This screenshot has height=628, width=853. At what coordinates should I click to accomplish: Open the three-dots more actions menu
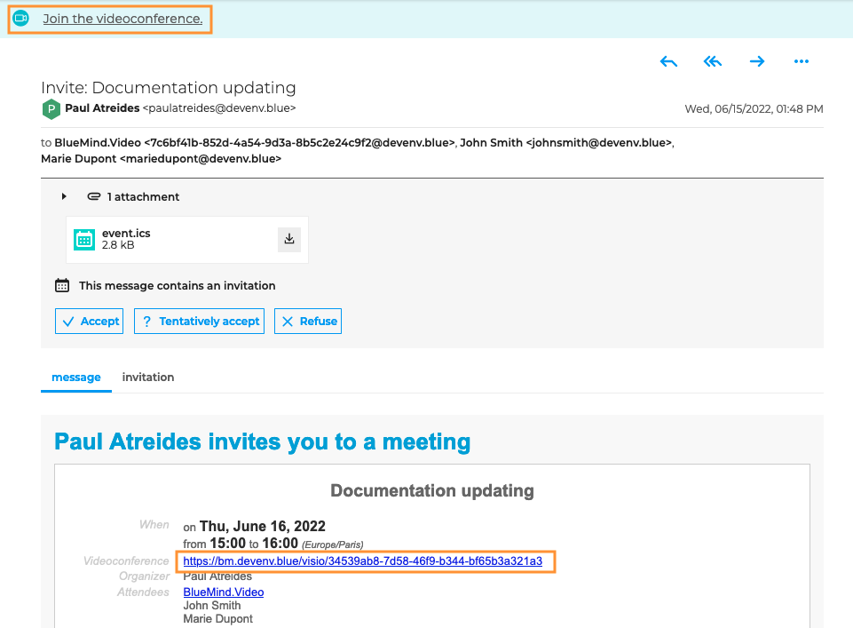pyautogui.click(x=802, y=61)
